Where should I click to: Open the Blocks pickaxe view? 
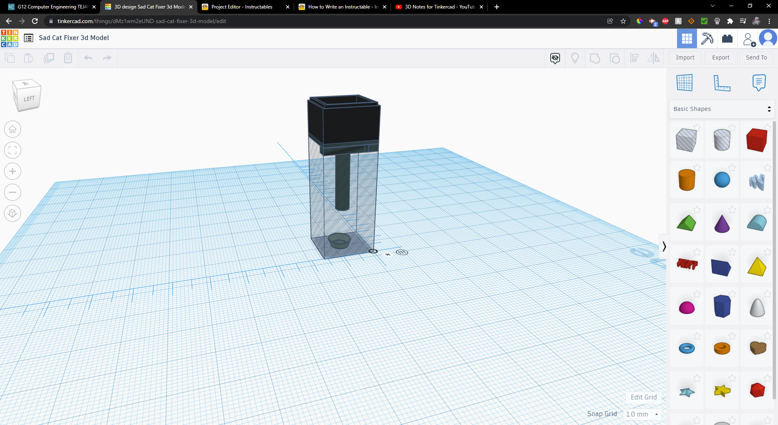coord(707,38)
